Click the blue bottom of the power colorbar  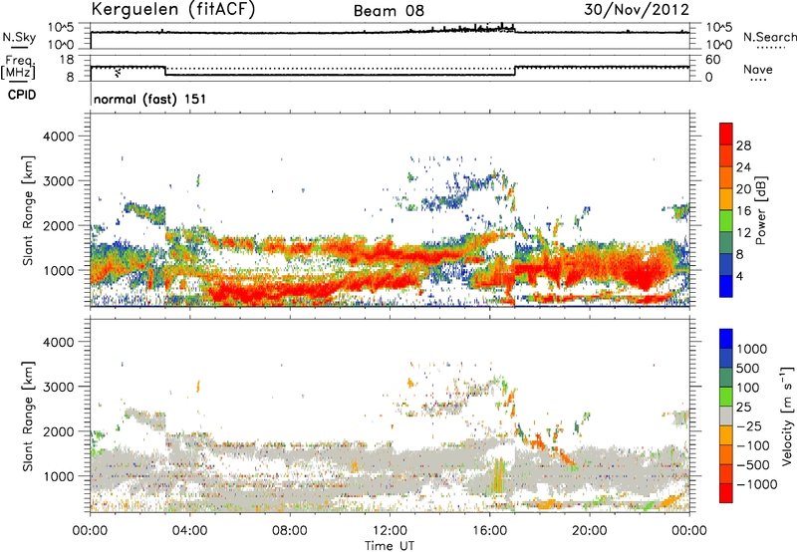[x=726, y=286]
